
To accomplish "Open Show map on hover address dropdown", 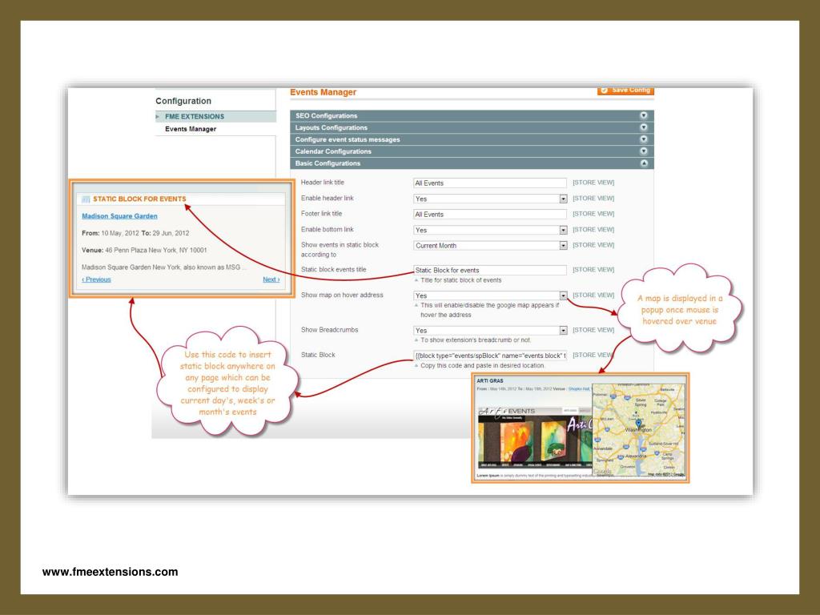I will coord(490,295).
